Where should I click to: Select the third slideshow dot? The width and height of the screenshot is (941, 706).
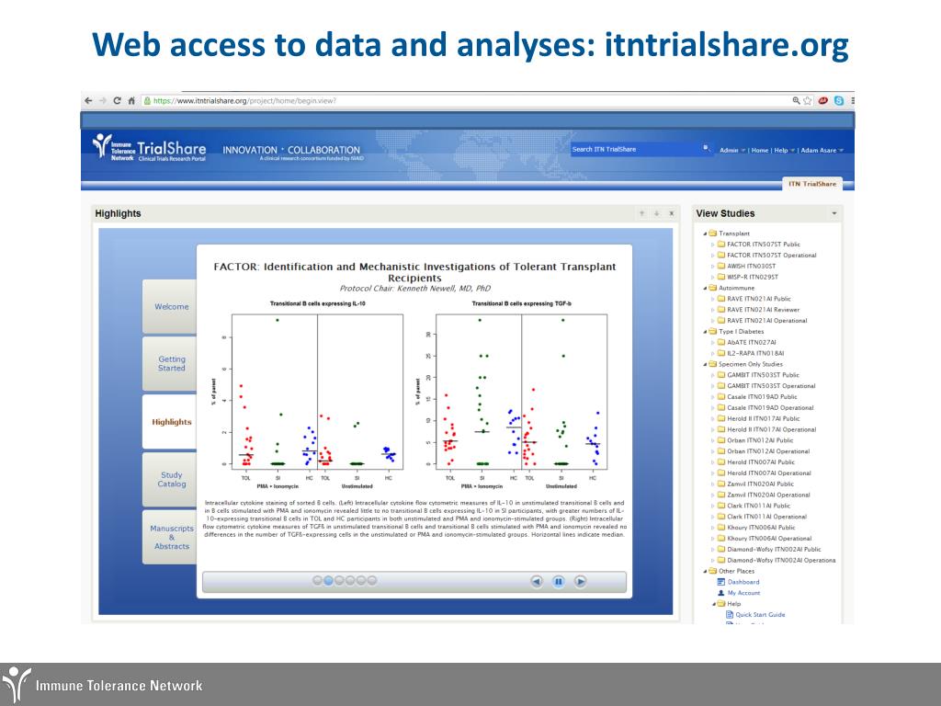click(x=339, y=581)
